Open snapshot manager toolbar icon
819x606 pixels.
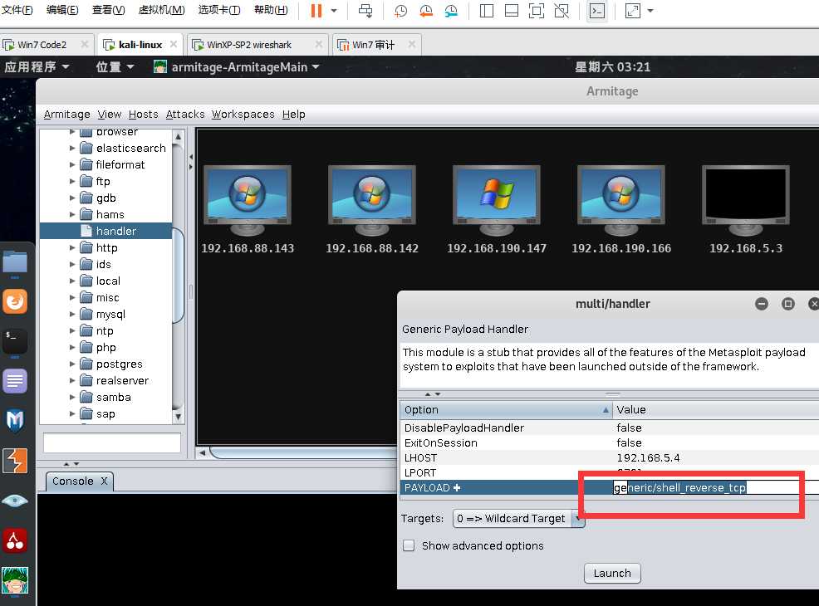point(451,11)
